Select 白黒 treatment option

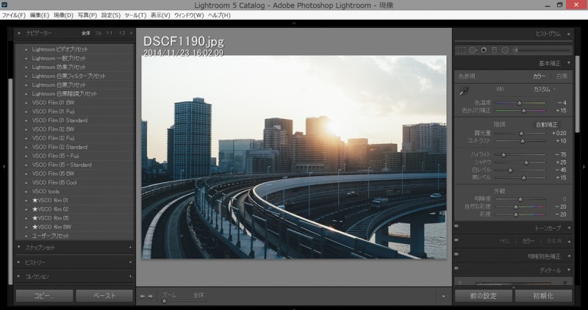pyautogui.click(x=562, y=76)
